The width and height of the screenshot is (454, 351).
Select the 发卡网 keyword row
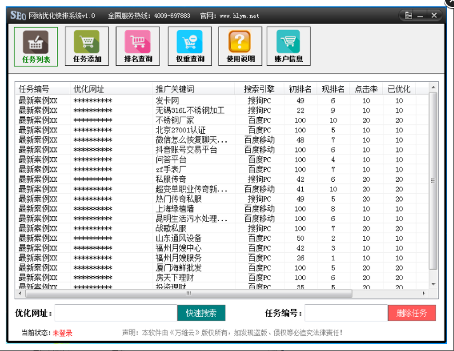[168, 101]
